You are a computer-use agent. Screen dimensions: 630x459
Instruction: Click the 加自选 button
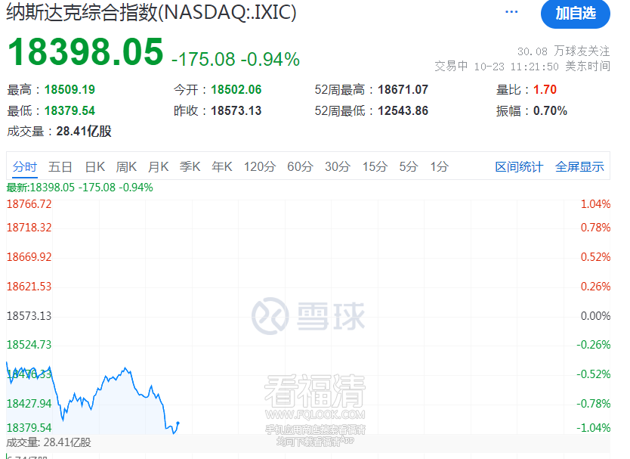576,14
